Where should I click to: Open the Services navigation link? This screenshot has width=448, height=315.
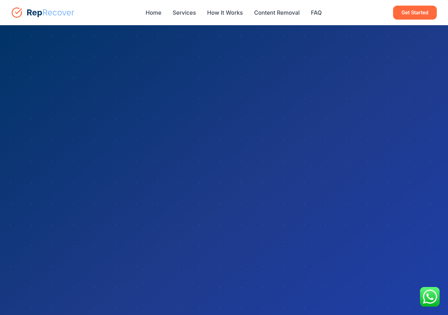pos(184,13)
